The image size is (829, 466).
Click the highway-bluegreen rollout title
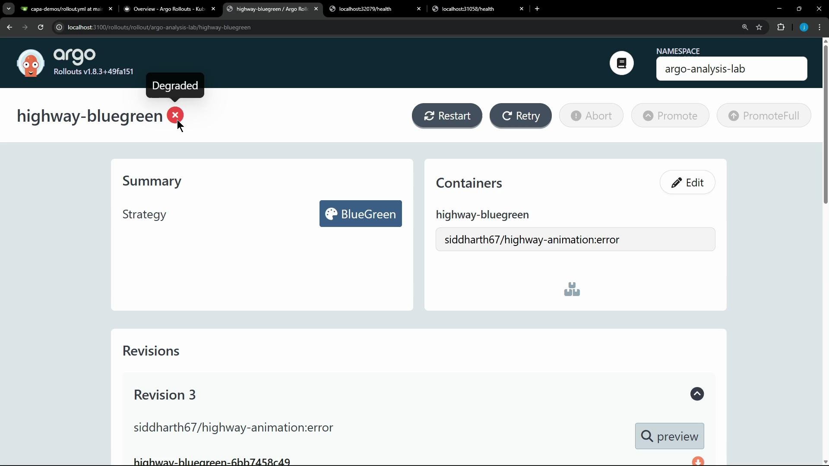tap(89, 116)
